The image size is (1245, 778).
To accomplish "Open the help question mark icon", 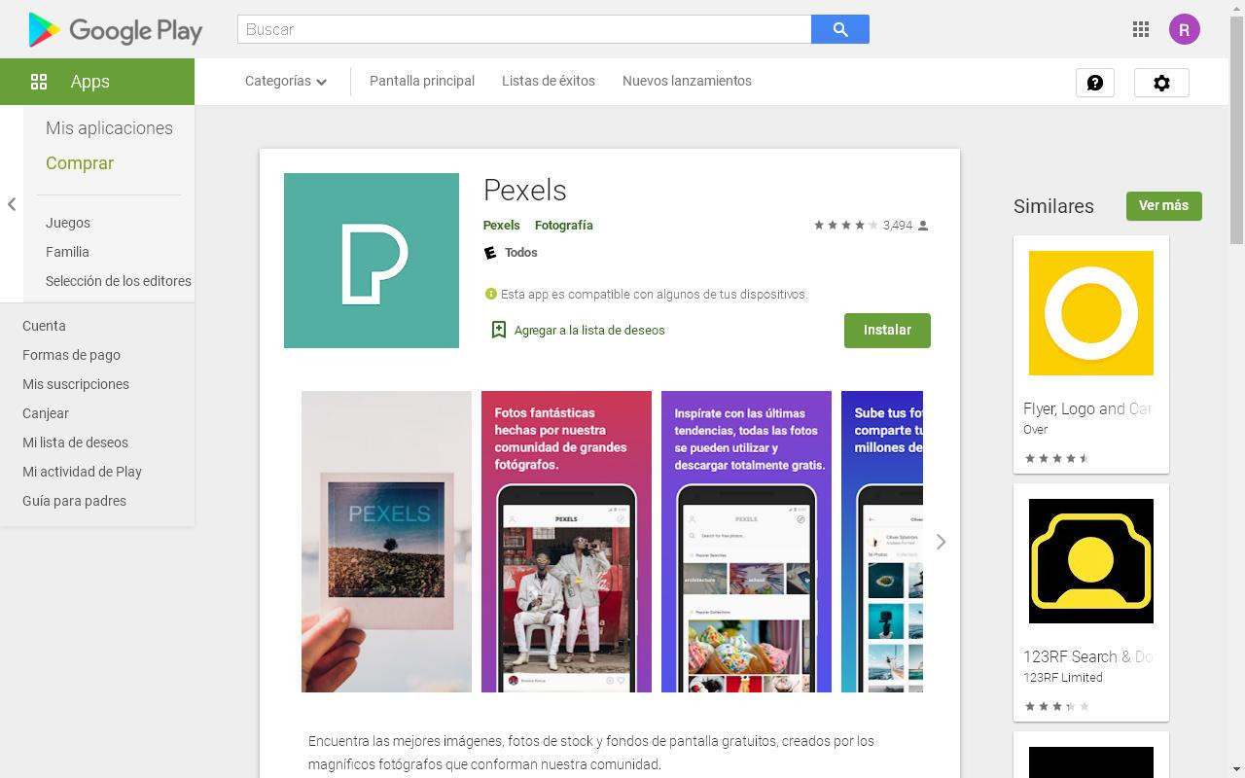I will [x=1094, y=83].
